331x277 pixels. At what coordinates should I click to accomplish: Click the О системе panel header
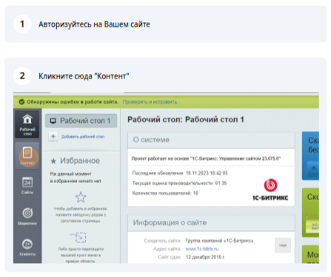tap(211, 140)
